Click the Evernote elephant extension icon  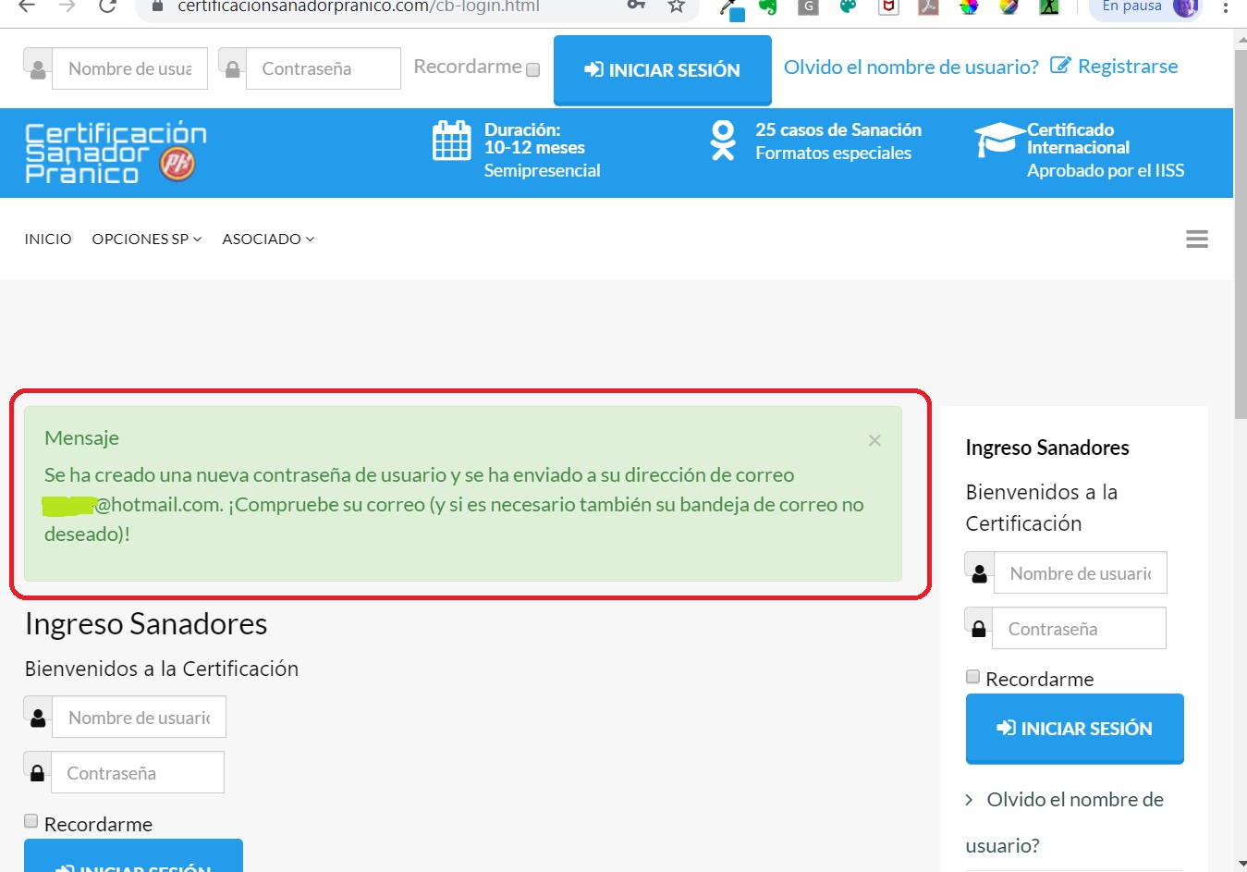(768, 6)
